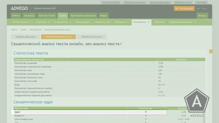Select the Сервис main tab
Image resolution: width=219 pixels, height=123 pixels.
(x=63, y=16)
